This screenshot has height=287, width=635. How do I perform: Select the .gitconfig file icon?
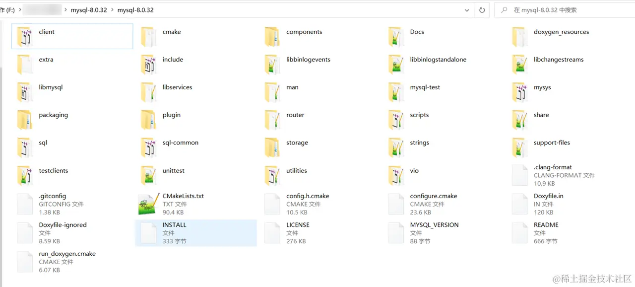[x=25, y=204]
